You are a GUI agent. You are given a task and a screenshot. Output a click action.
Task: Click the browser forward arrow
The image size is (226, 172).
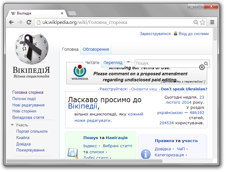coord(20,22)
